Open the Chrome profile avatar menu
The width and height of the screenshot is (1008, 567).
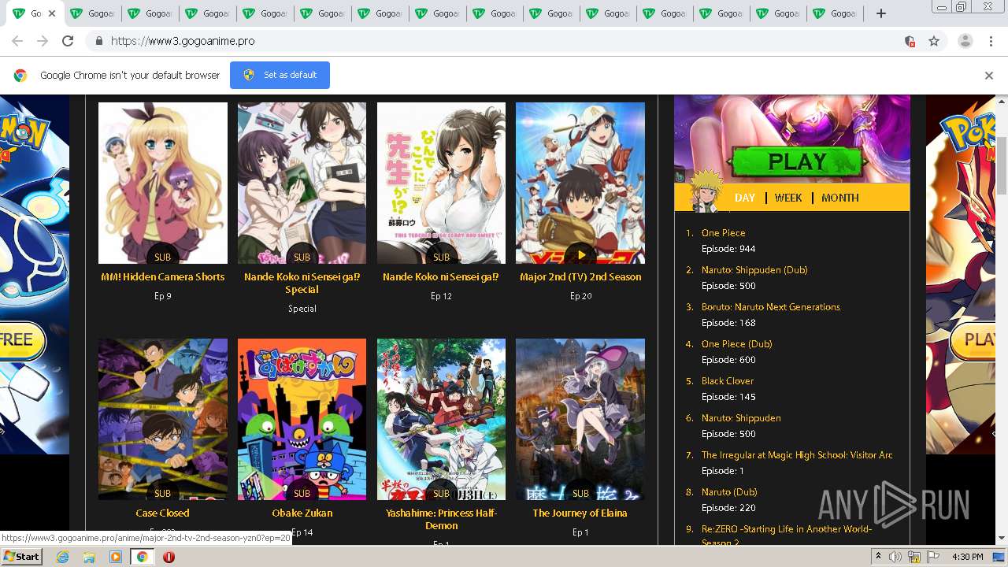click(965, 41)
